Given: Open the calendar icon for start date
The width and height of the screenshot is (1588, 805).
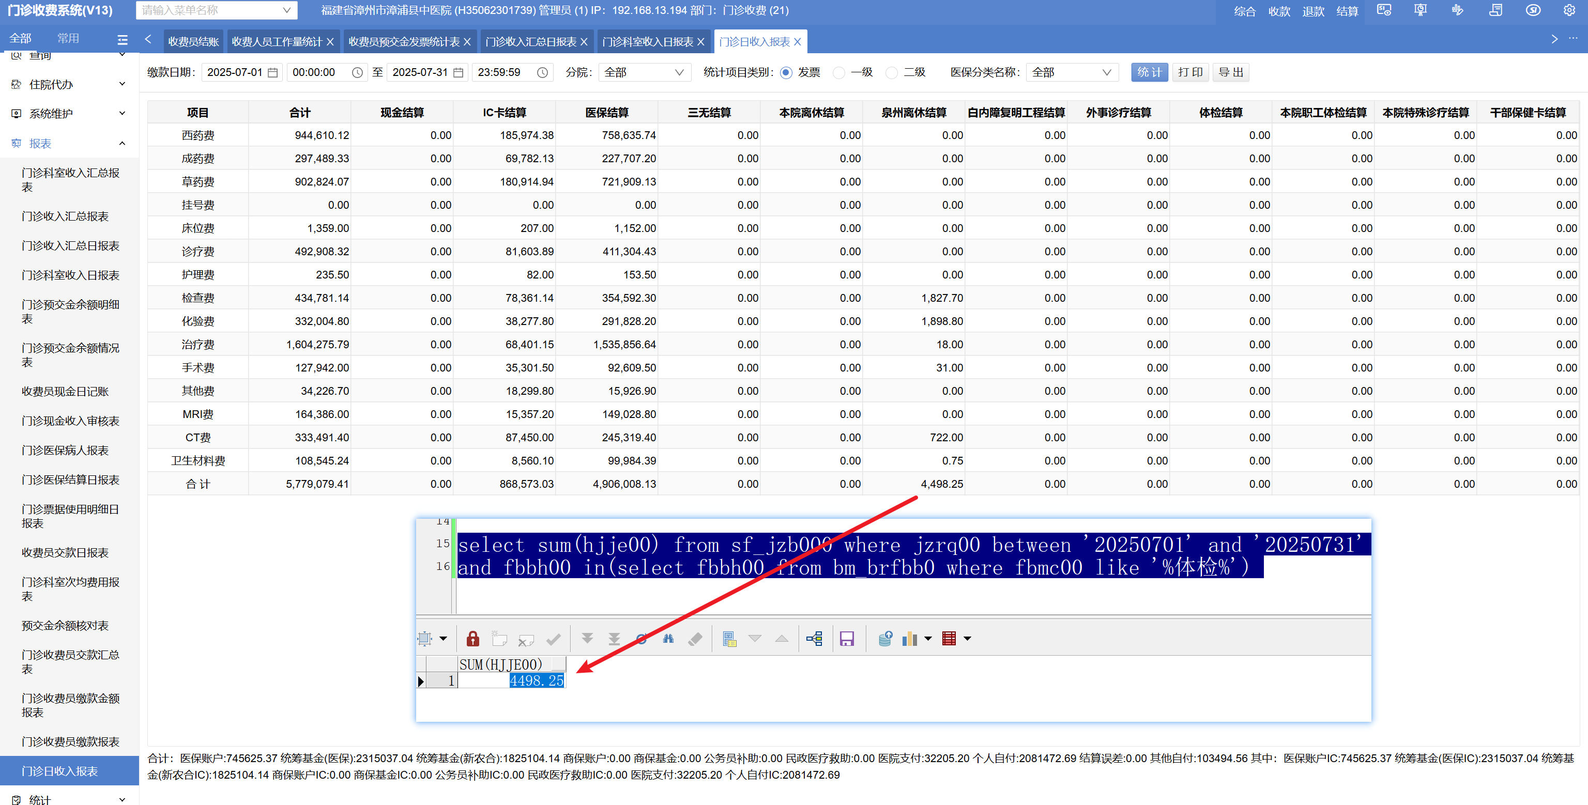Looking at the screenshot, I should coord(273,73).
